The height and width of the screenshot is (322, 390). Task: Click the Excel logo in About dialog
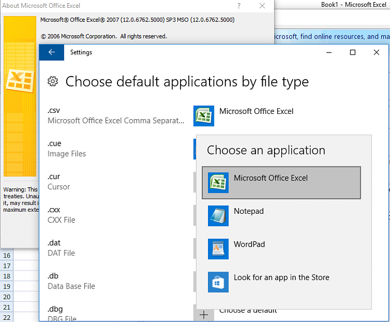(x=20, y=81)
